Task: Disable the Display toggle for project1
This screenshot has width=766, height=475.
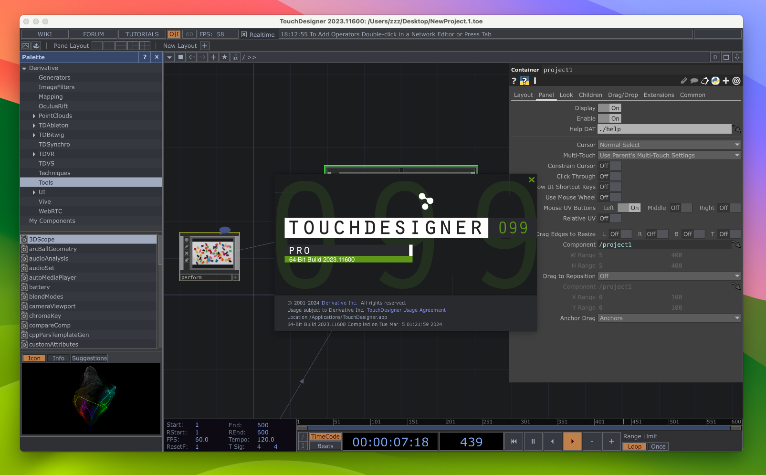Action: click(609, 108)
